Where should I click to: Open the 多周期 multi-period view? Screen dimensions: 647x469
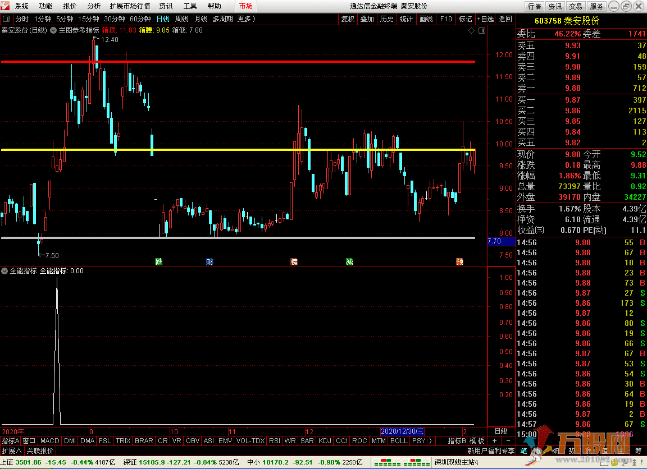pyautogui.click(x=223, y=19)
